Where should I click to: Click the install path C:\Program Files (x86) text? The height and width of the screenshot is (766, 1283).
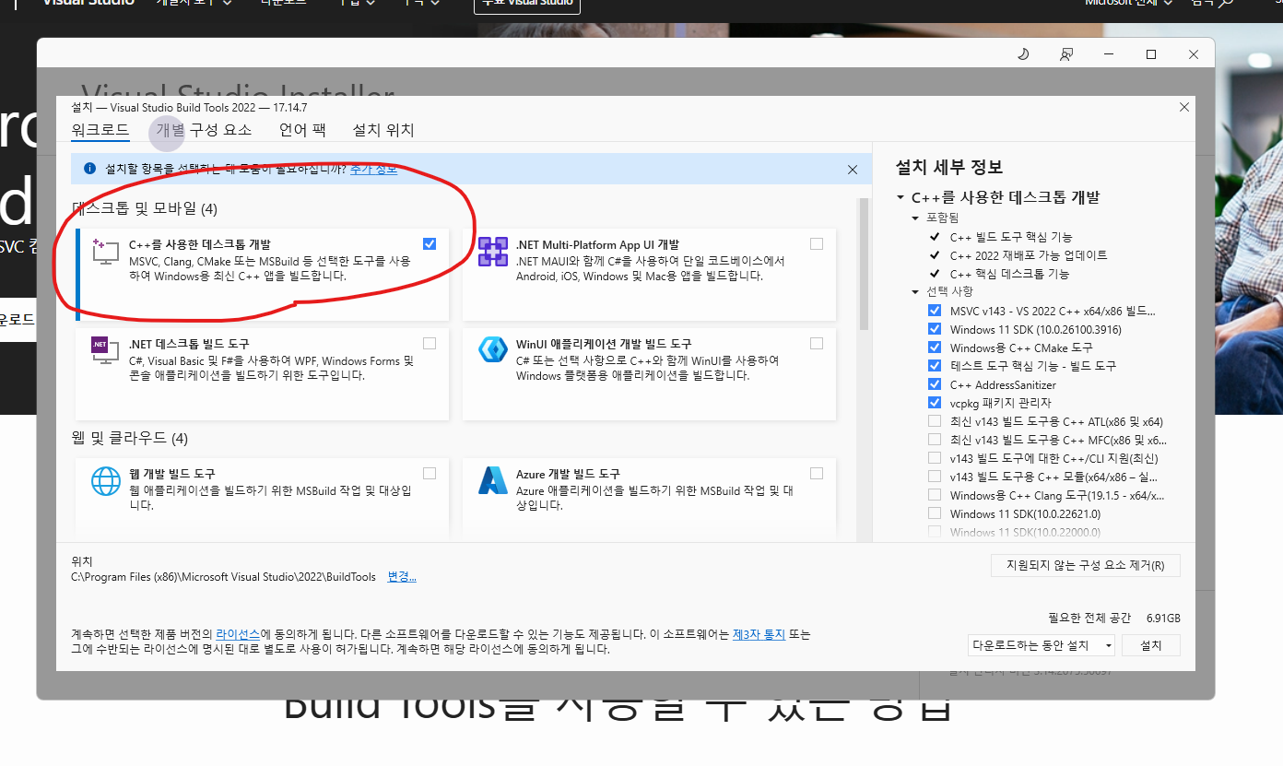pyautogui.click(x=224, y=577)
